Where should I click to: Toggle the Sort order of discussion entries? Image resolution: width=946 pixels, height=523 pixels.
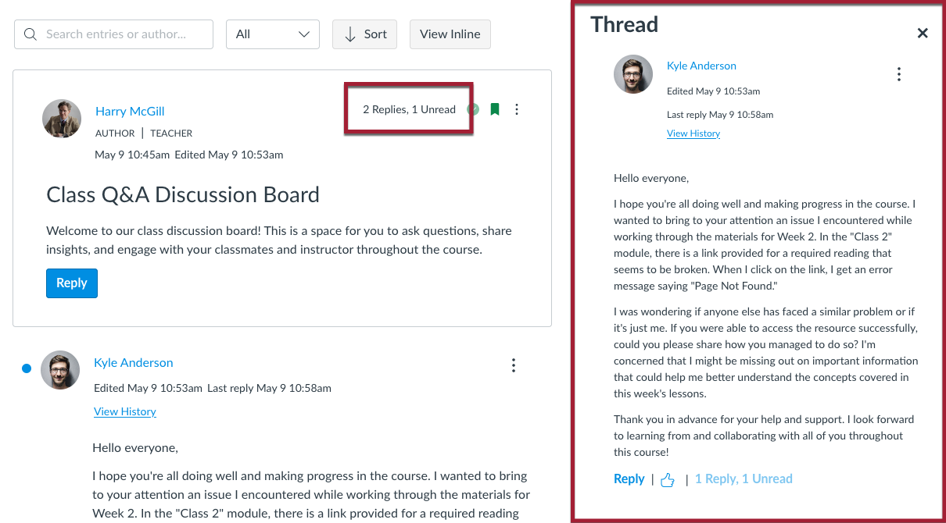[x=364, y=34]
